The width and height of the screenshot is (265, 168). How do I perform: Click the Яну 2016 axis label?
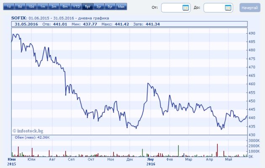coord(151,162)
